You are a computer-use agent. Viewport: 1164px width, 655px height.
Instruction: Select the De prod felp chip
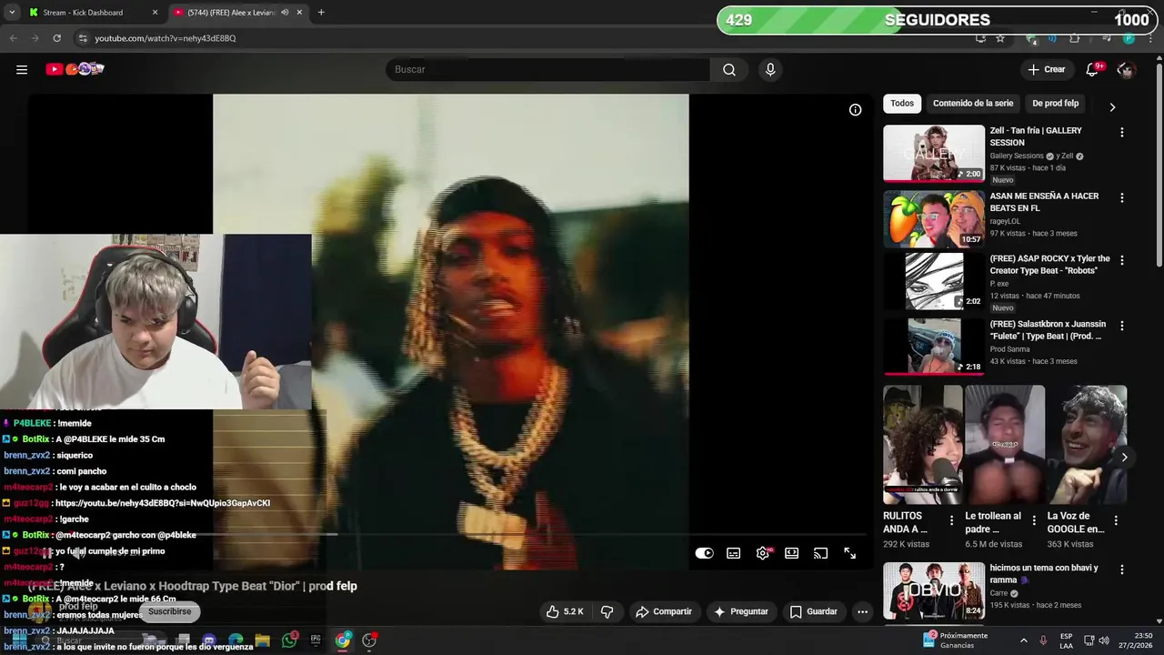pos(1055,104)
